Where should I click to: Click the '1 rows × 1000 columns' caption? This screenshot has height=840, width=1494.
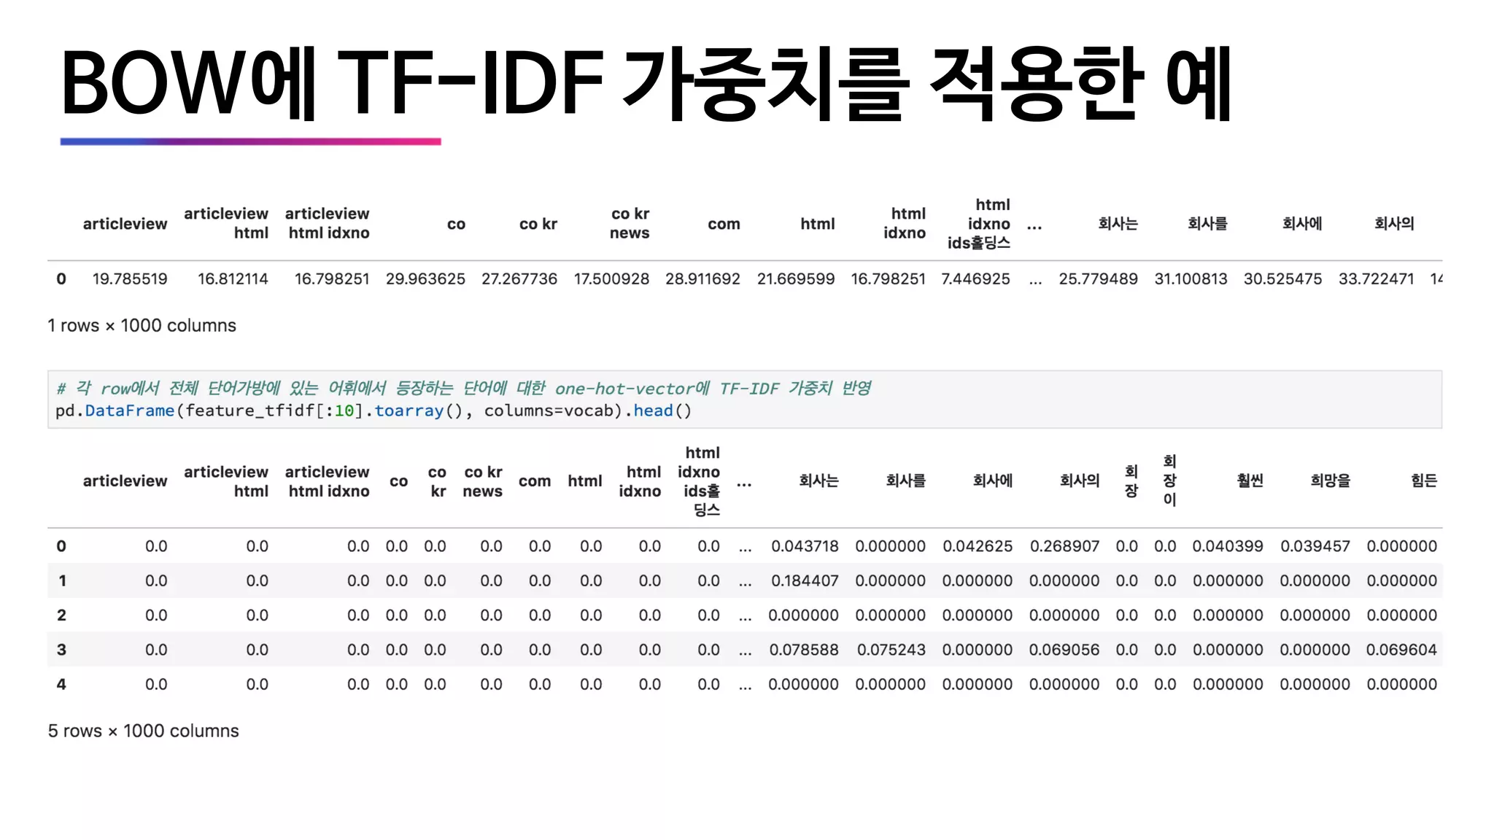142,326
